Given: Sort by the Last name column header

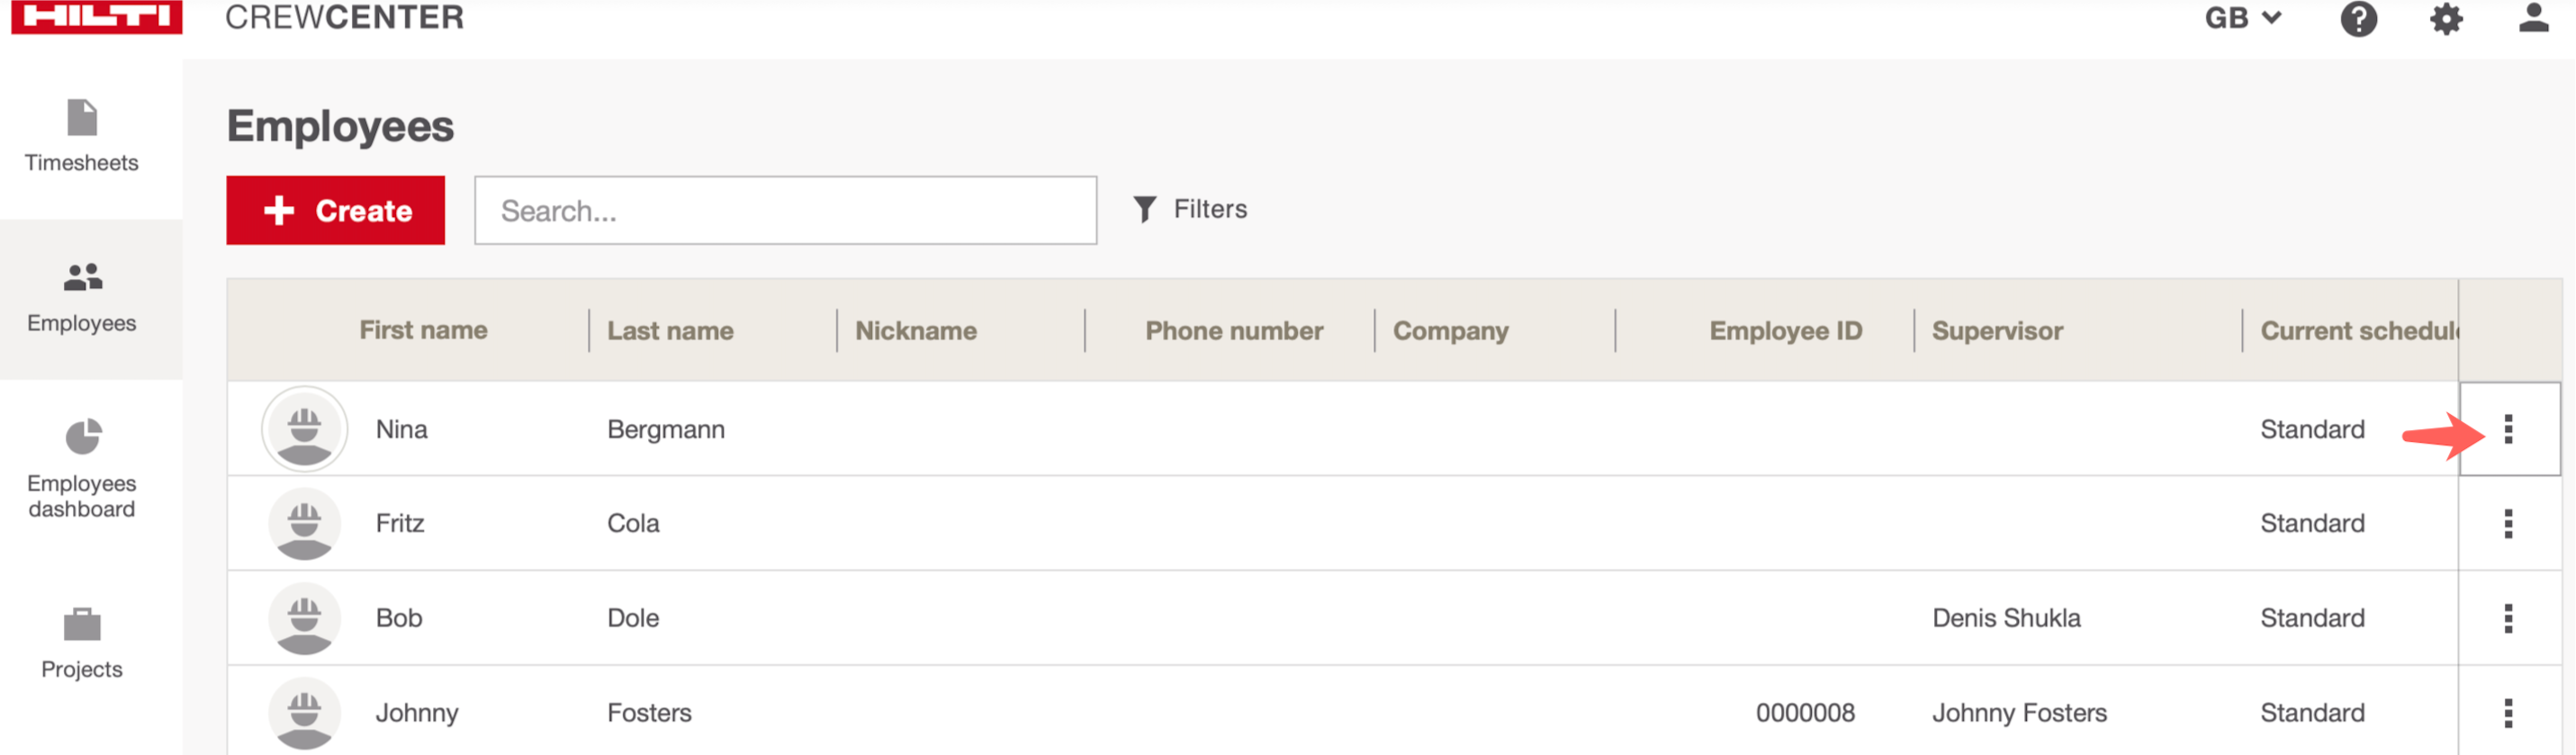Looking at the screenshot, I should tap(670, 331).
